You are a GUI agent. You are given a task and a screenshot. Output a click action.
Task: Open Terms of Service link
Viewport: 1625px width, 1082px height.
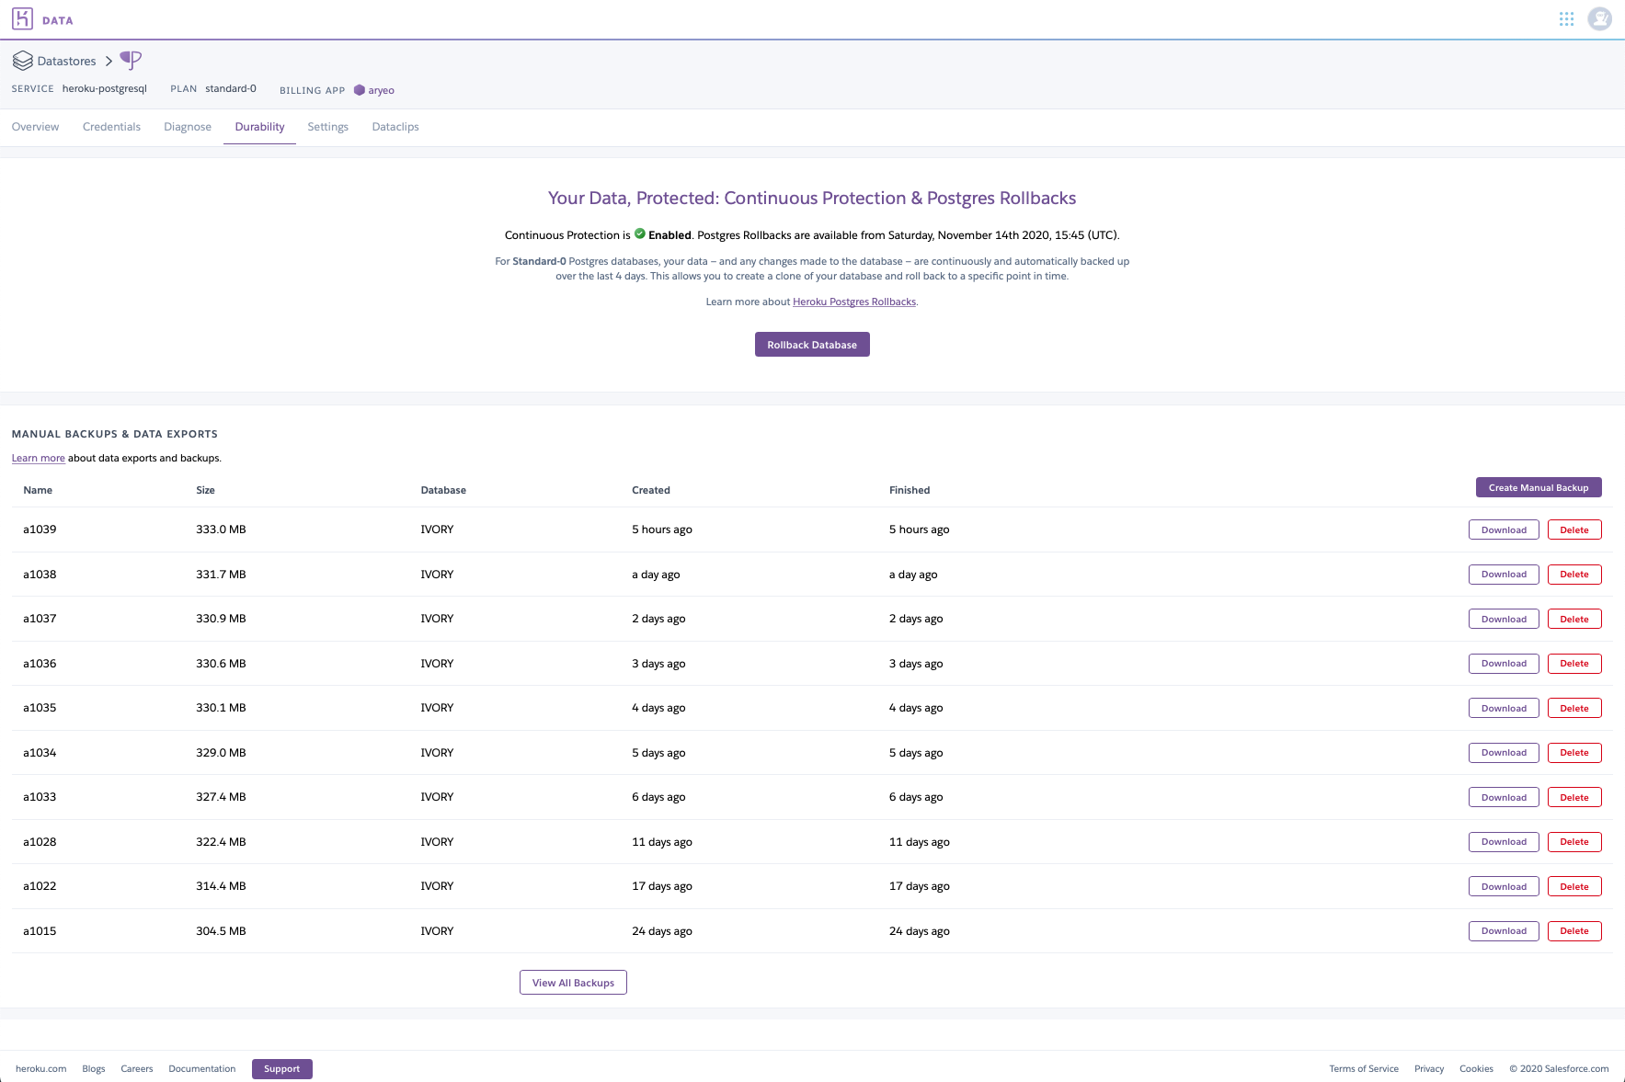coord(1364,1069)
